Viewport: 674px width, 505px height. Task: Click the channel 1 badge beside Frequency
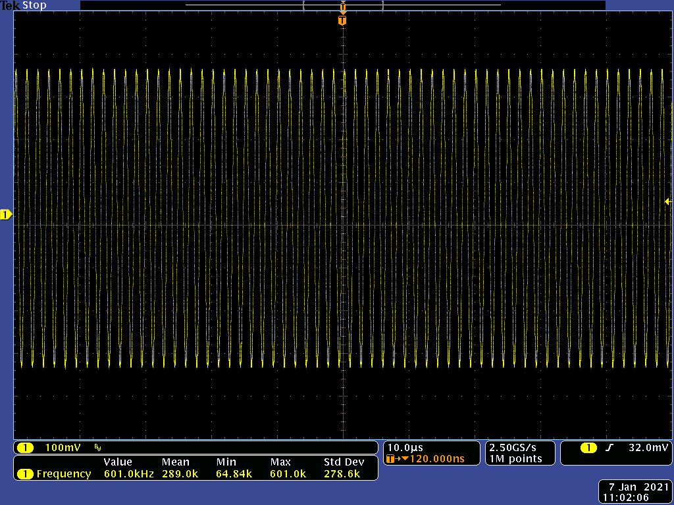coord(25,473)
